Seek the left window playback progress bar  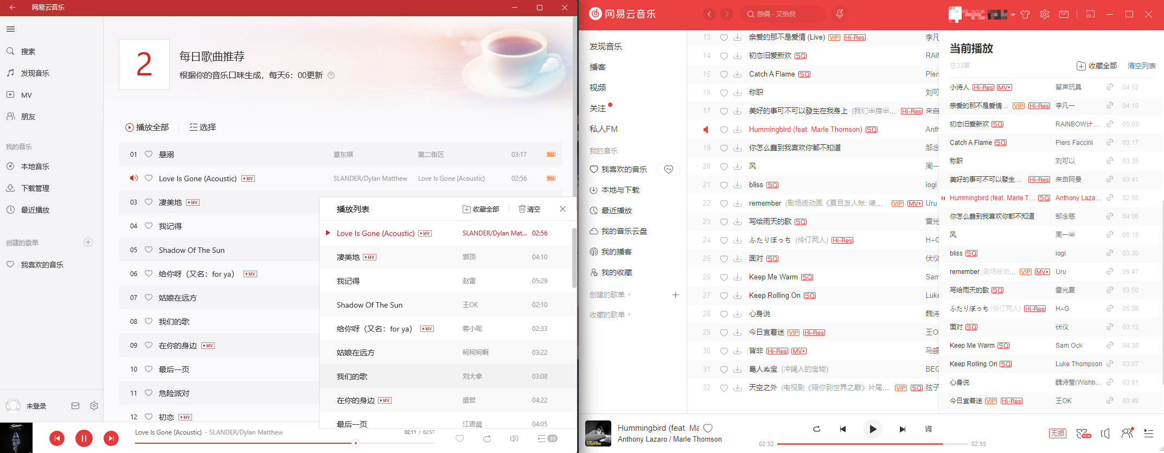[285, 443]
